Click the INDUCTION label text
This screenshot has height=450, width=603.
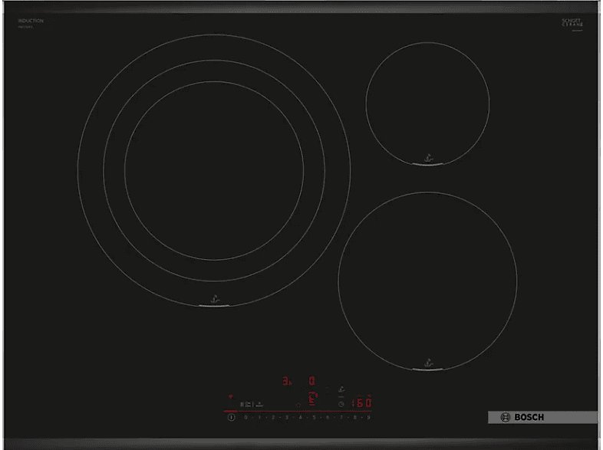pos(31,21)
